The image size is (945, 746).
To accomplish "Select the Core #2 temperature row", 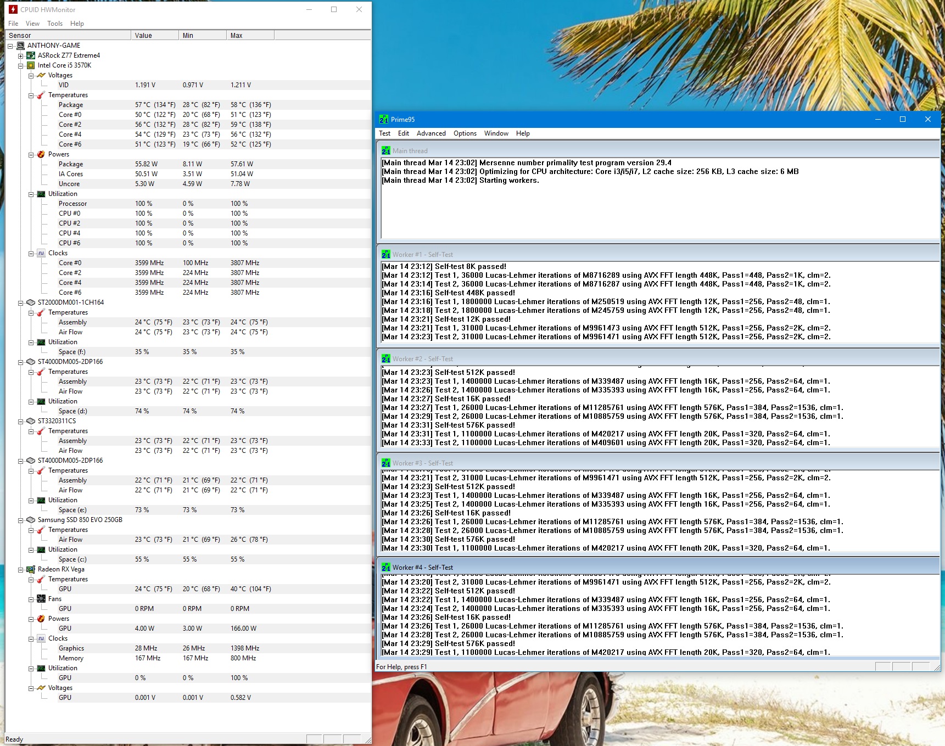I will click(70, 125).
